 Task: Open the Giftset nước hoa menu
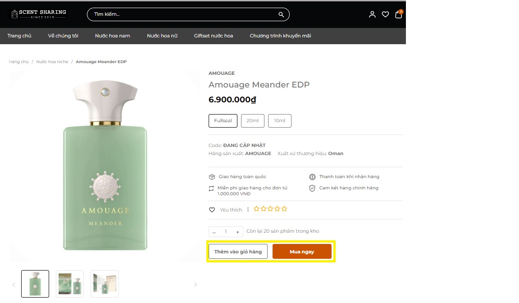coord(214,36)
